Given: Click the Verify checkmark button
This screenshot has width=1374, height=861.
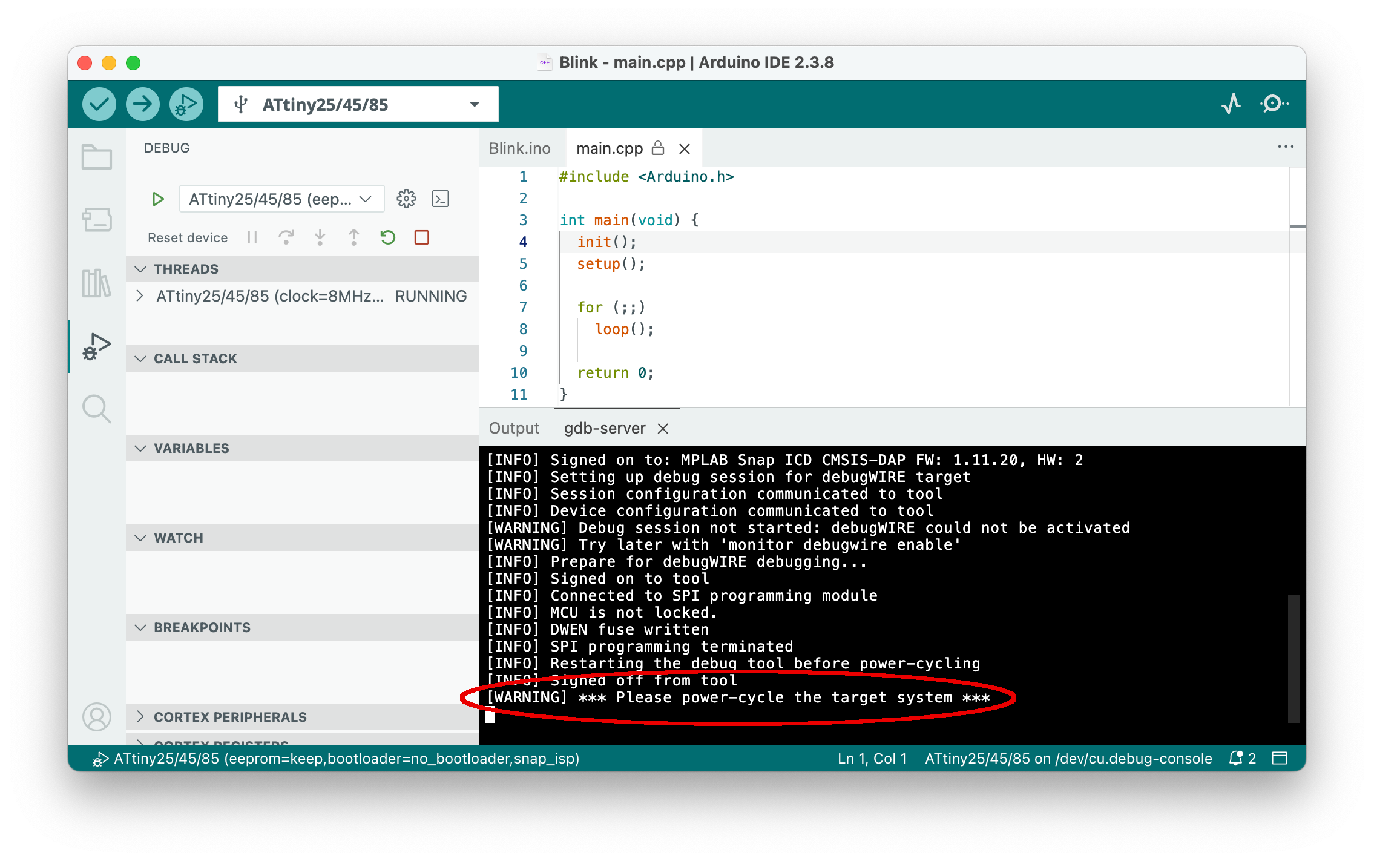Looking at the screenshot, I should (99, 104).
